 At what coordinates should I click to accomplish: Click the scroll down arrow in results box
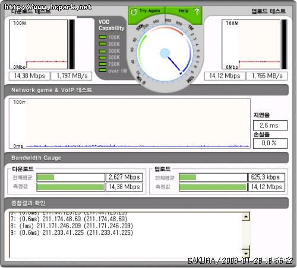coord(246,253)
